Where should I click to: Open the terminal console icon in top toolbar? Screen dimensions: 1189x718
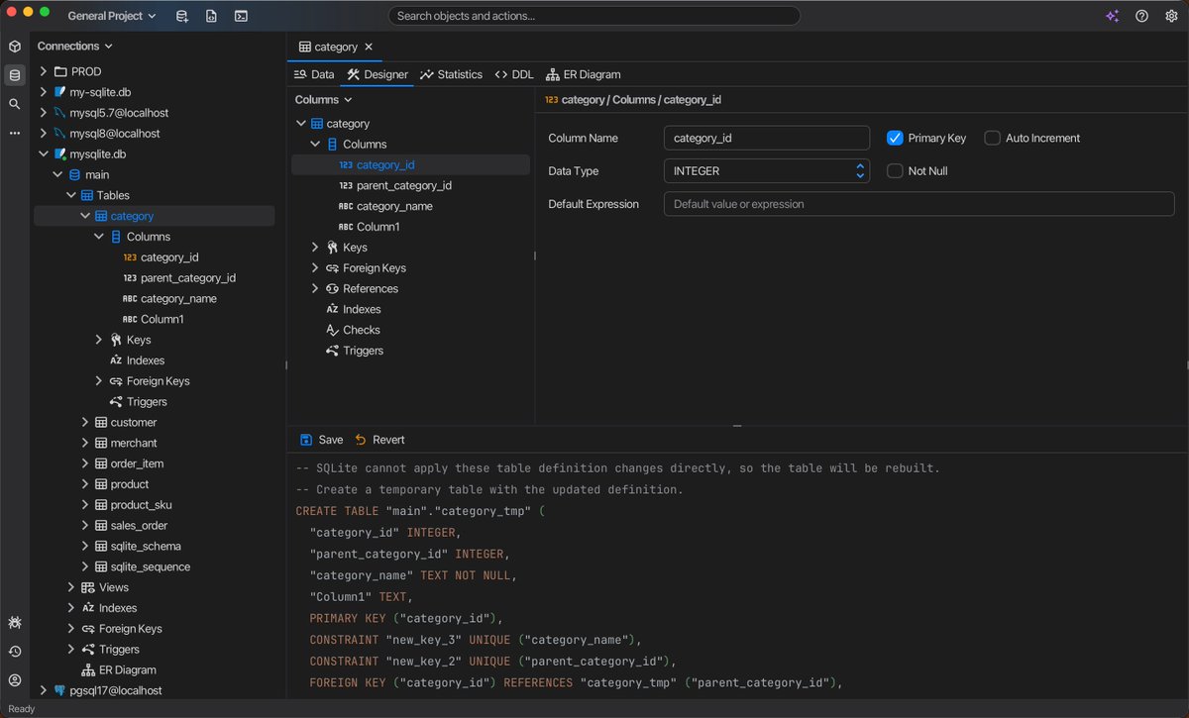click(x=241, y=16)
